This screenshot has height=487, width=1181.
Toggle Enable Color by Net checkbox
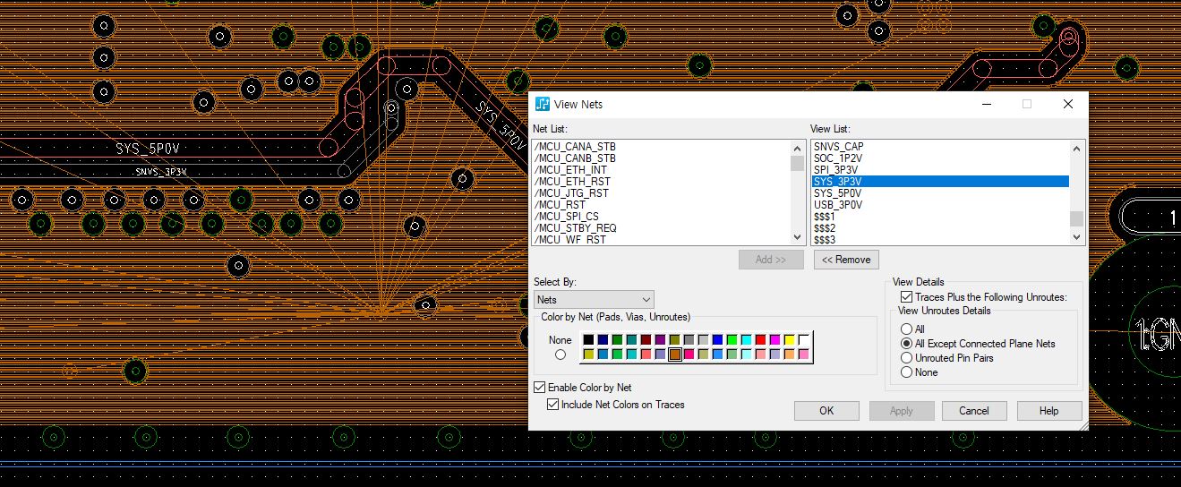point(539,388)
